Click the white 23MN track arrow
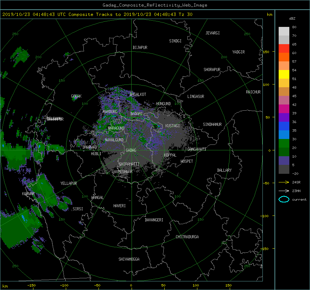 point(284,191)
